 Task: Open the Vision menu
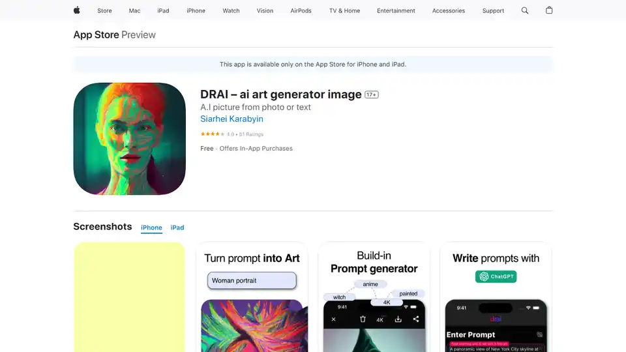265,11
